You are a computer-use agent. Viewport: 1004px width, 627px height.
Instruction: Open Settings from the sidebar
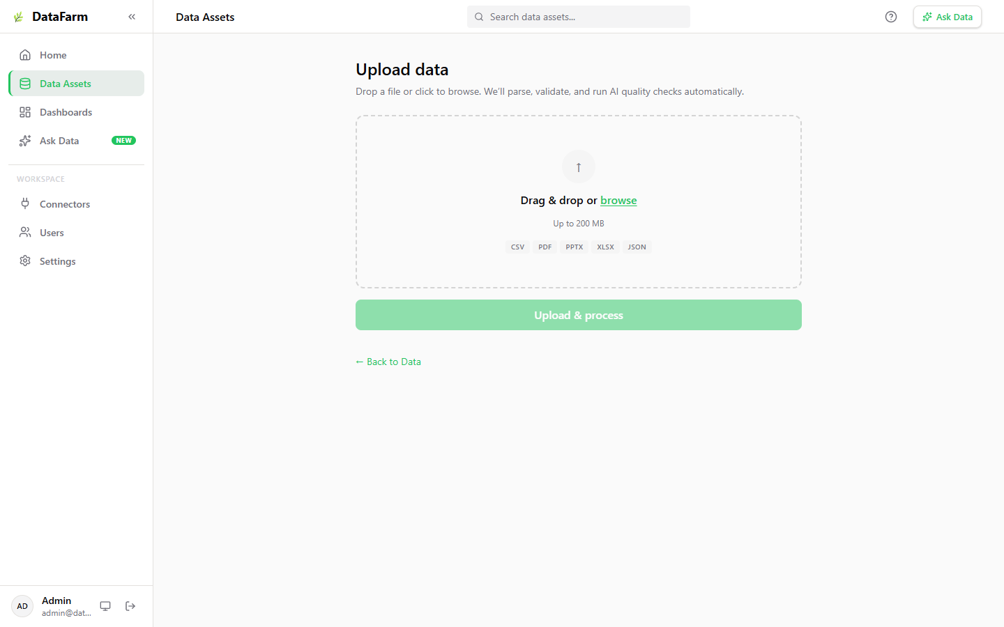56,261
